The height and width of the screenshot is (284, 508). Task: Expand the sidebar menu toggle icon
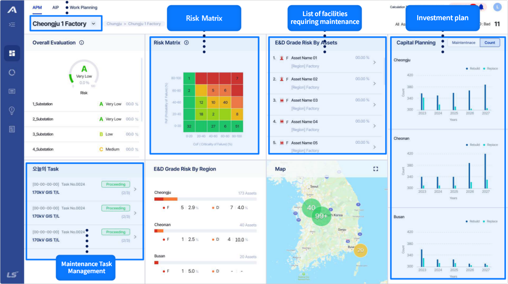[12, 25]
